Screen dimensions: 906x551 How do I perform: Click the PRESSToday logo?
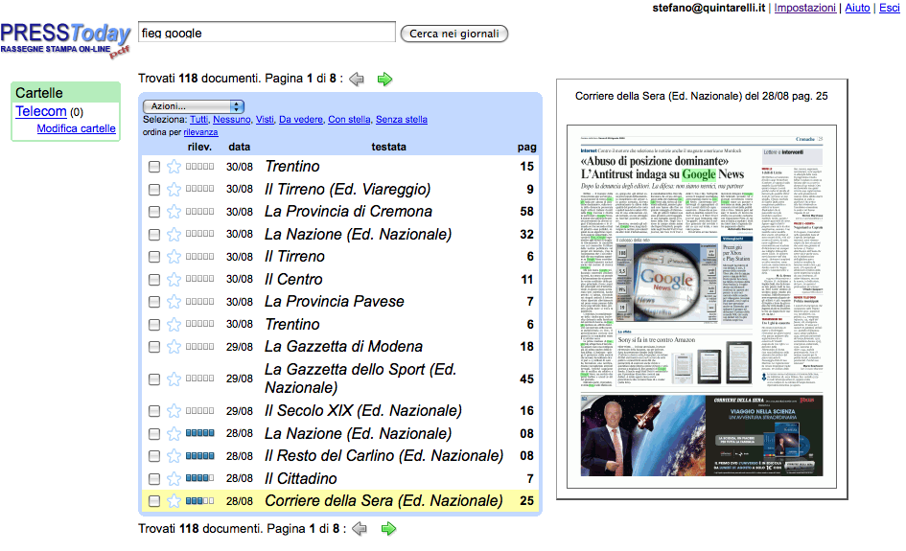click(65, 38)
